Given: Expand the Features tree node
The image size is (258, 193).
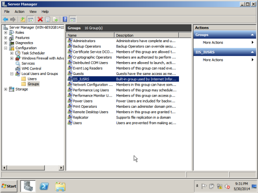Looking at the screenshot, I should click(5, 38).
